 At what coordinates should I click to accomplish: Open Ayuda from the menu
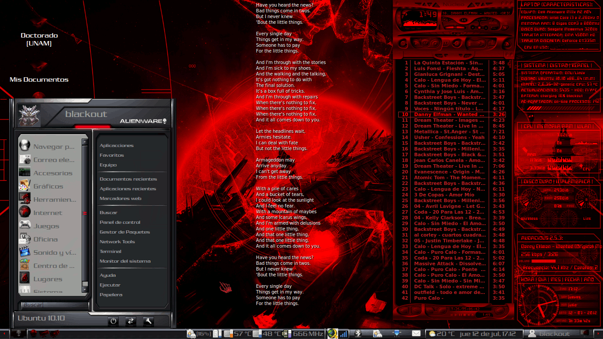click(x=108, y=275)
